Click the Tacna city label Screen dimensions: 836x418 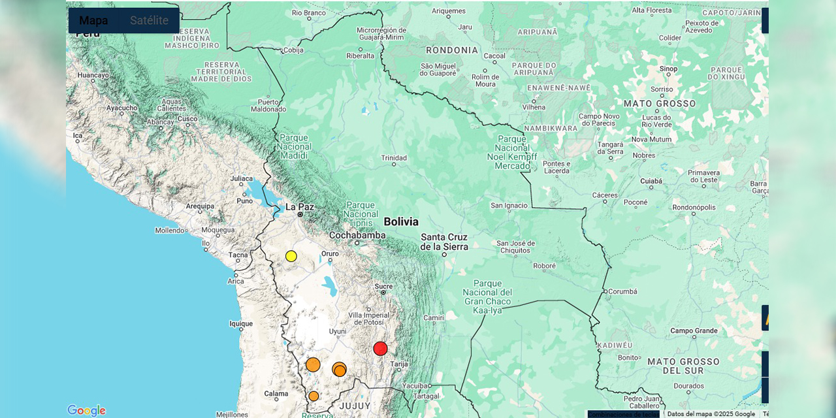click(x=238, y=255)
